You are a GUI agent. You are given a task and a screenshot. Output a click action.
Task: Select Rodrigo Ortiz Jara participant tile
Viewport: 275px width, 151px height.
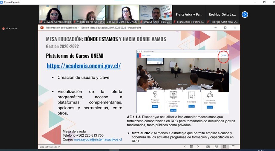click(x=222, y=14)
